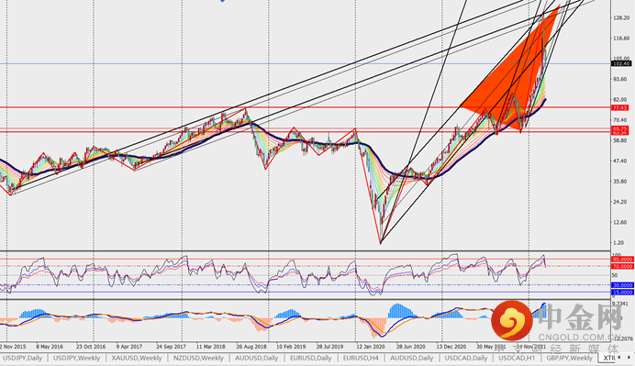This screenshot has width=635, height=366.
Task: Select the active XTI chart tab
Action: (x=608, y=359)
